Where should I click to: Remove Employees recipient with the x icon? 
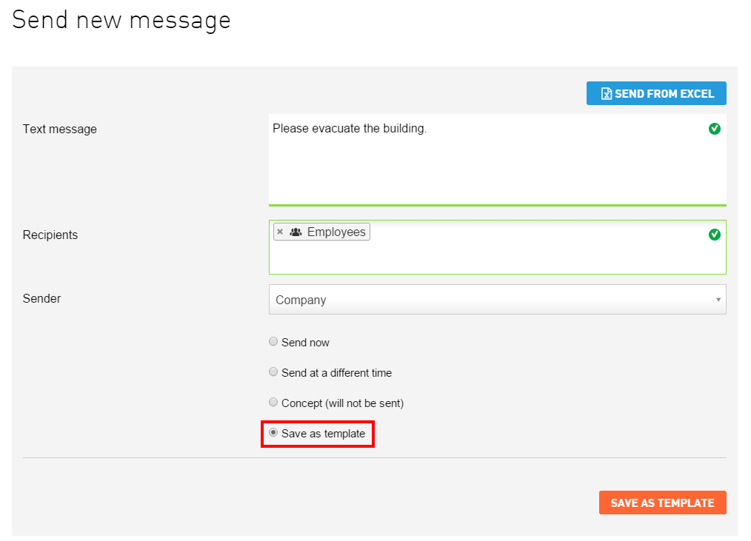[280, 232]
